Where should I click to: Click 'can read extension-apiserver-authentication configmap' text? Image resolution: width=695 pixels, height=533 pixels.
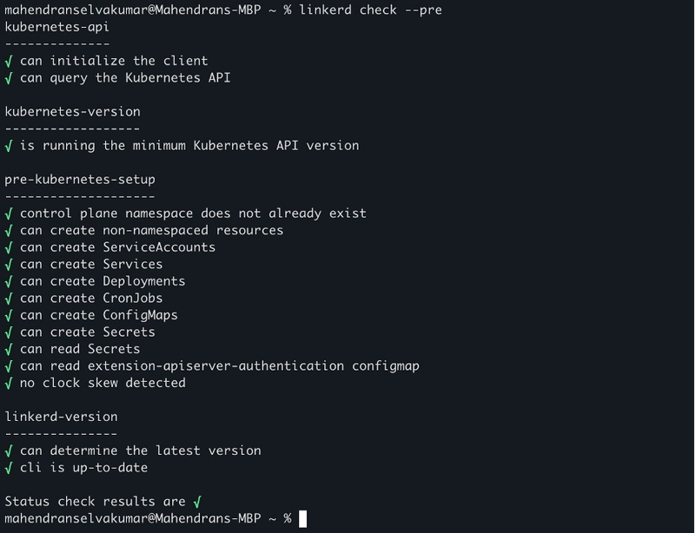coord(220,366)
